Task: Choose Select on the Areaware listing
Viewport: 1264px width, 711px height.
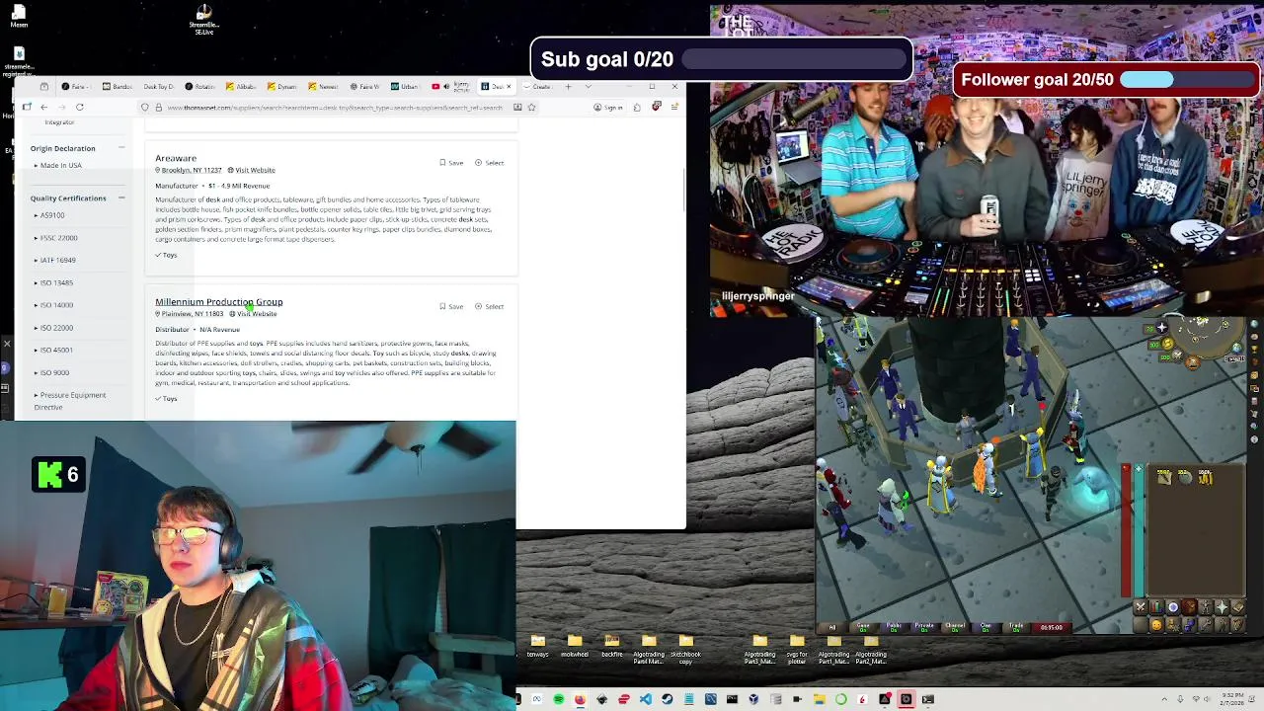Action: pos(490,163)
